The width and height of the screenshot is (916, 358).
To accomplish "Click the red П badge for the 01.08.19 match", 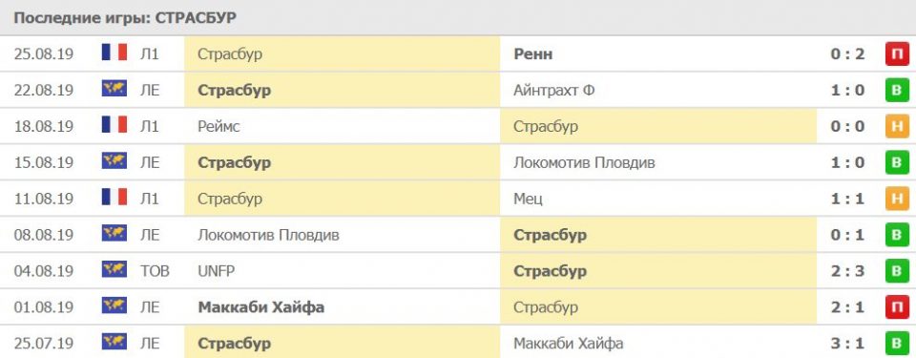I will click(x=897, y=307).
